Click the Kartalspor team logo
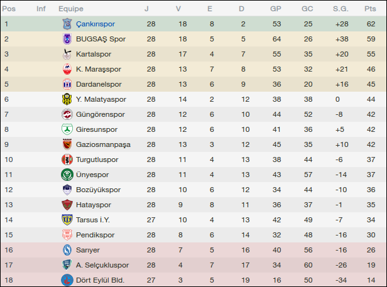Screen dimensions: 387x287 67,54
